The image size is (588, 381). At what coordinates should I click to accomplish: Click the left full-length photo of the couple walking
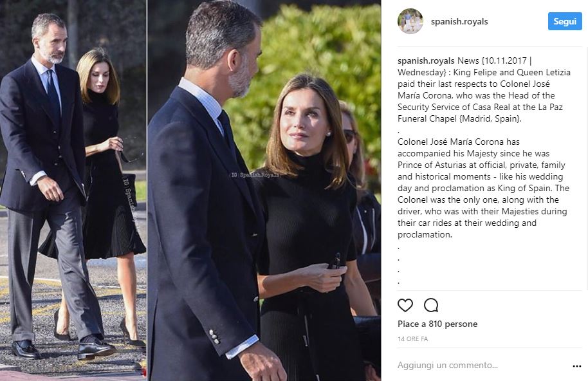pos(73,190)
